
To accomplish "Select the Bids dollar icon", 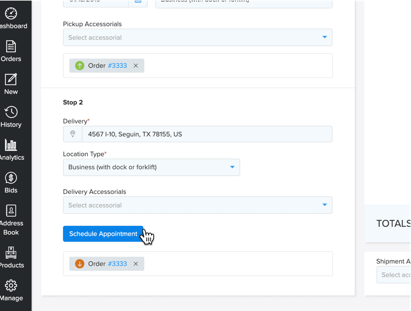I will pos(11,178).
